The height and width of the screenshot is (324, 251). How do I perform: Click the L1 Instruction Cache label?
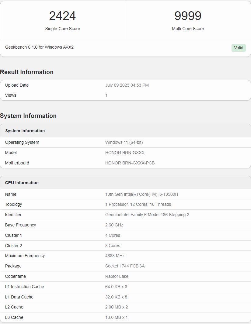point(24,287)
